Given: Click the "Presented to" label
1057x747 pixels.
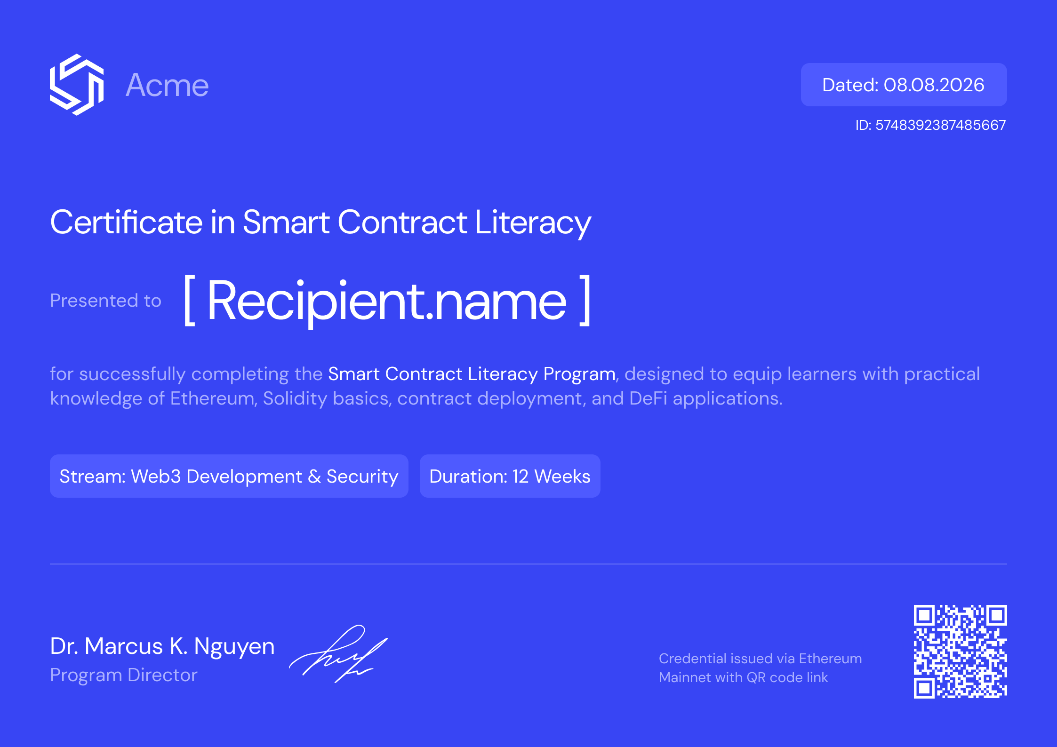Looking at the screenshot, I should coord(105,300).
